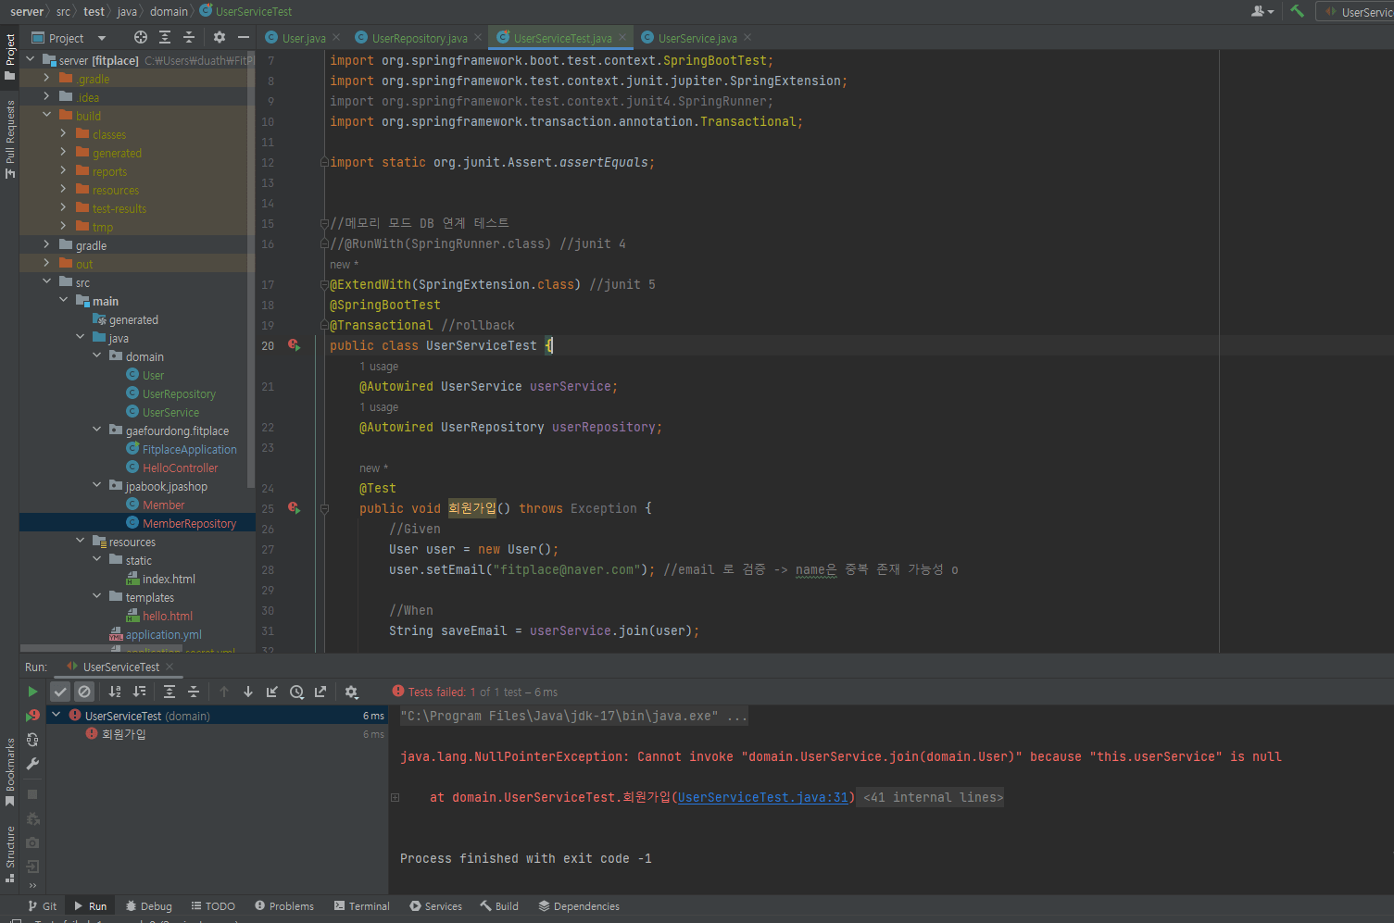
Task: Collapse the UserServiceTest (domain) results node
Action: point(56,715)
